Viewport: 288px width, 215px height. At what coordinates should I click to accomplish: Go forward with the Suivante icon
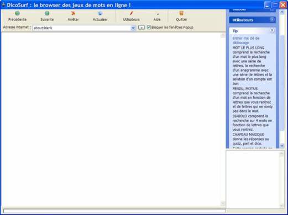click(47, 13)
